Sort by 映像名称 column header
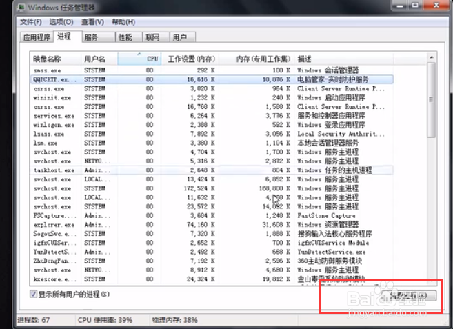Screen dimensions: 453x329 point(55,59)
